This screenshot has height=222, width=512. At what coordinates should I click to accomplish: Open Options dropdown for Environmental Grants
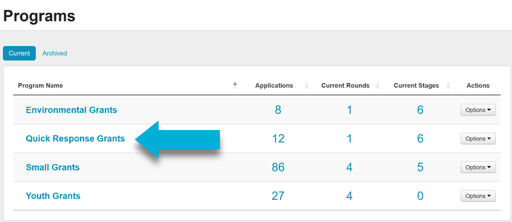478,110
